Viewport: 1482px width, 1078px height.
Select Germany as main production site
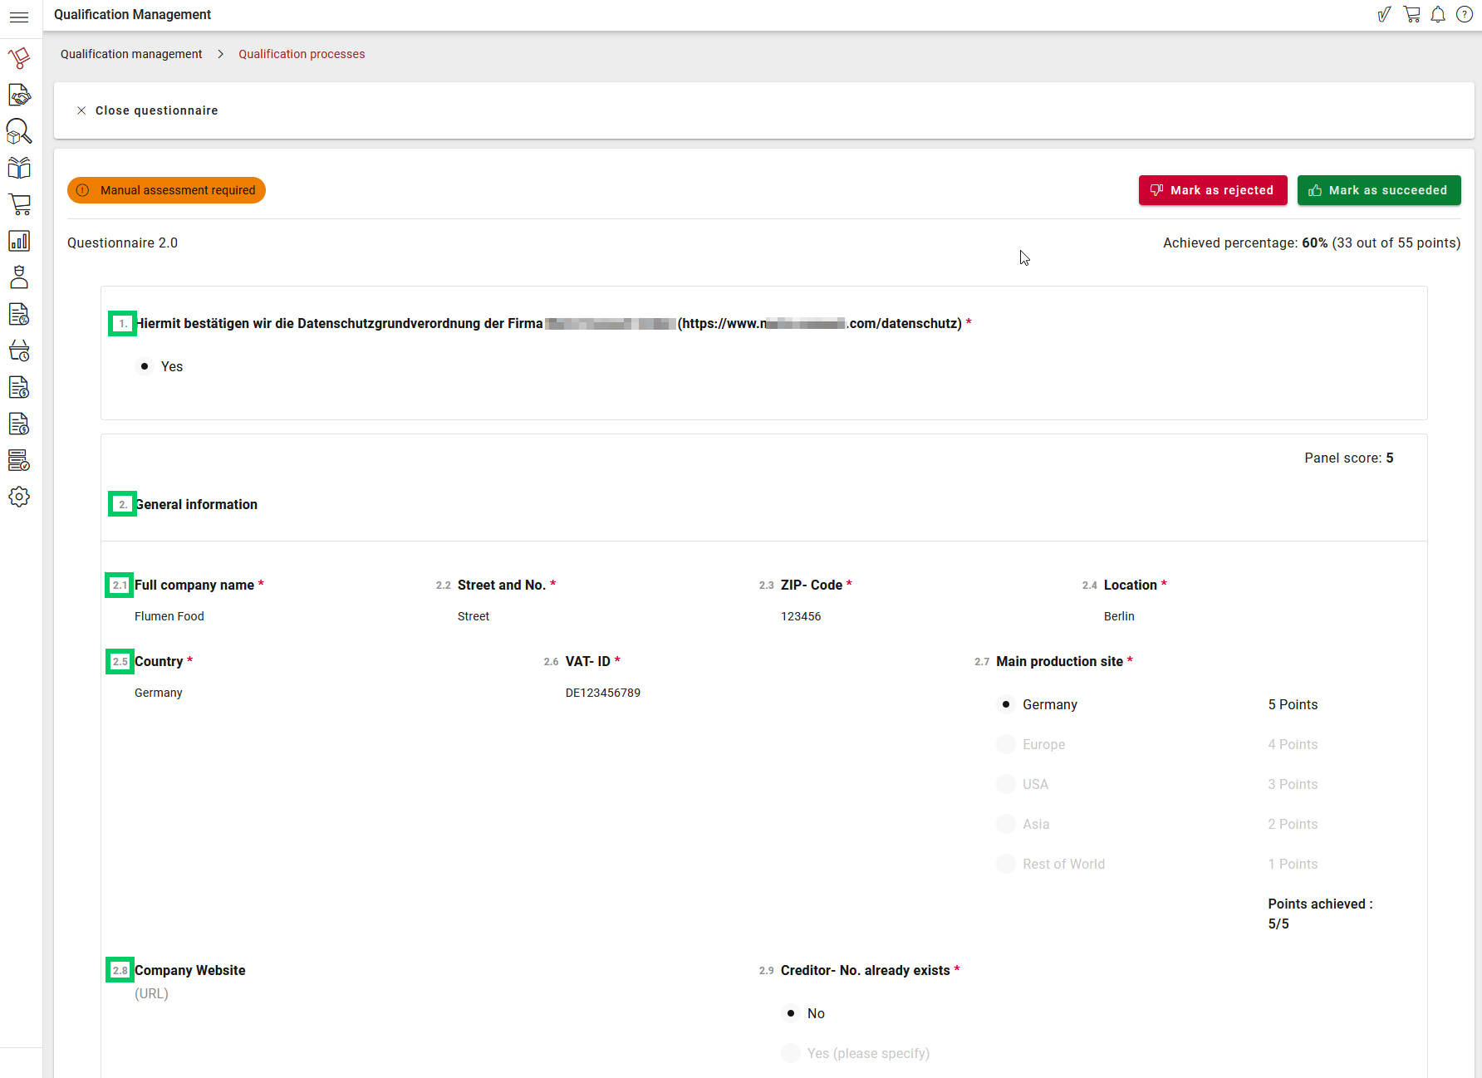pos(1006,704)
